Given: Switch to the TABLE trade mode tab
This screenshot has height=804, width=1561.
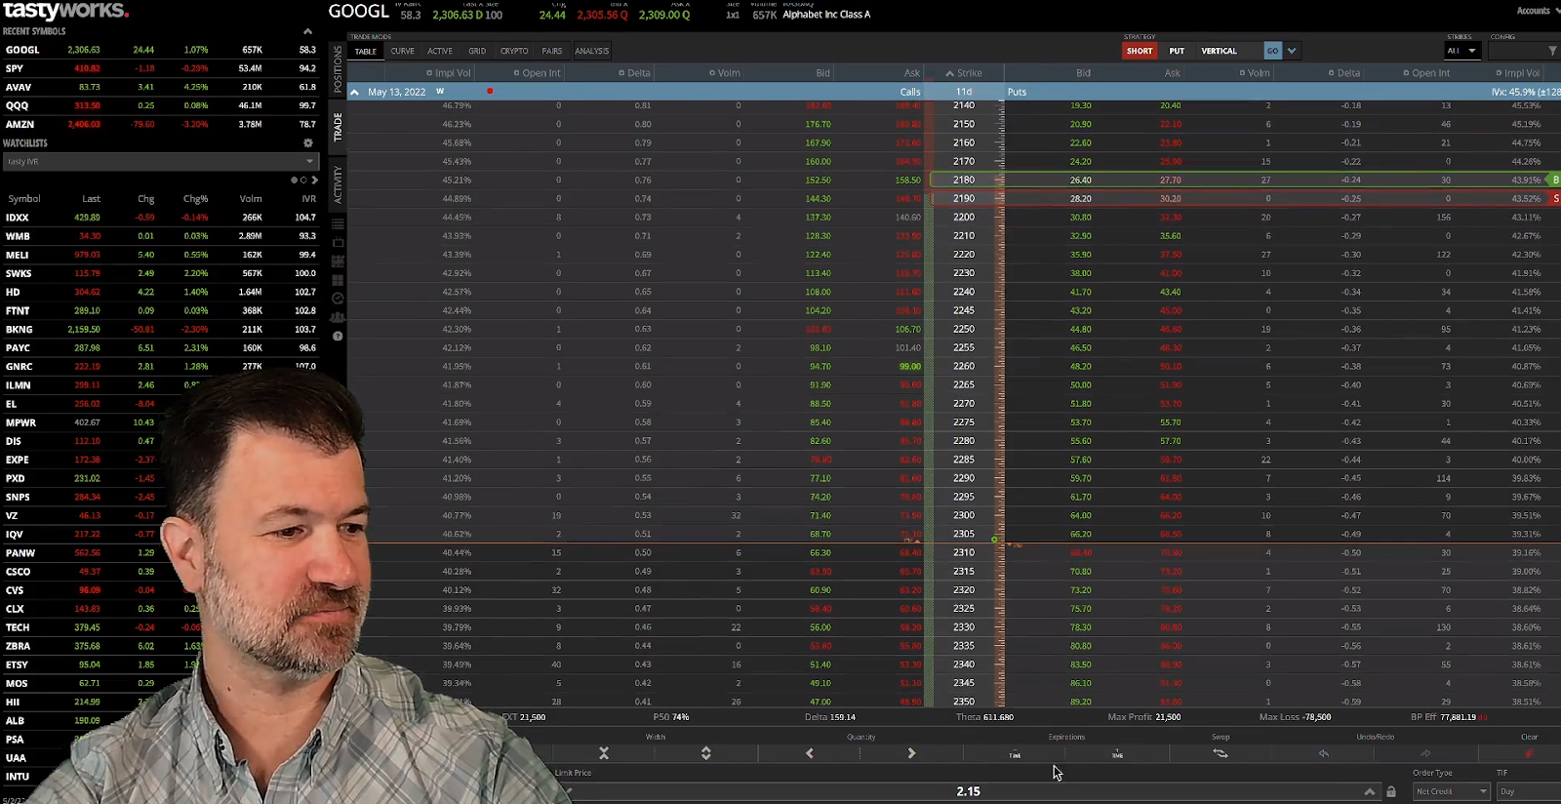Looking at the screenshot, I should pyautogui.click(x=366, y=51).
